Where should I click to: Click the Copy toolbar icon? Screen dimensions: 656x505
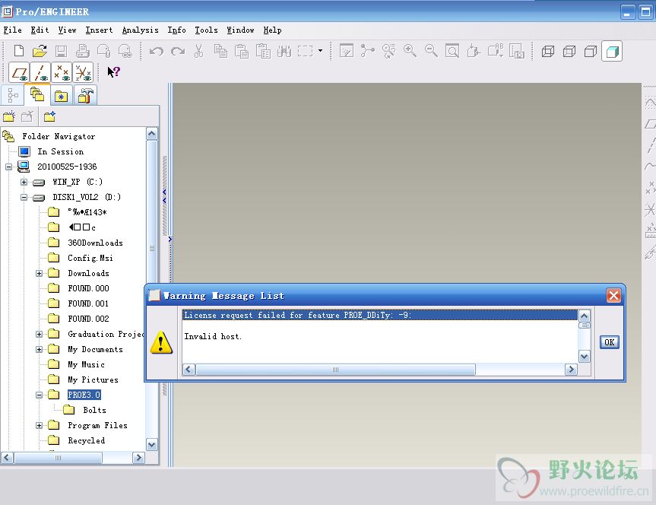pos(220,51)
